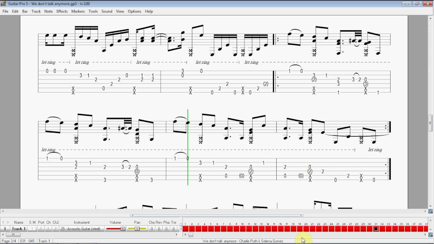434x244 pixels.
Task: Jump to bar 1 in timeline
Action: (x=185, y=229)
